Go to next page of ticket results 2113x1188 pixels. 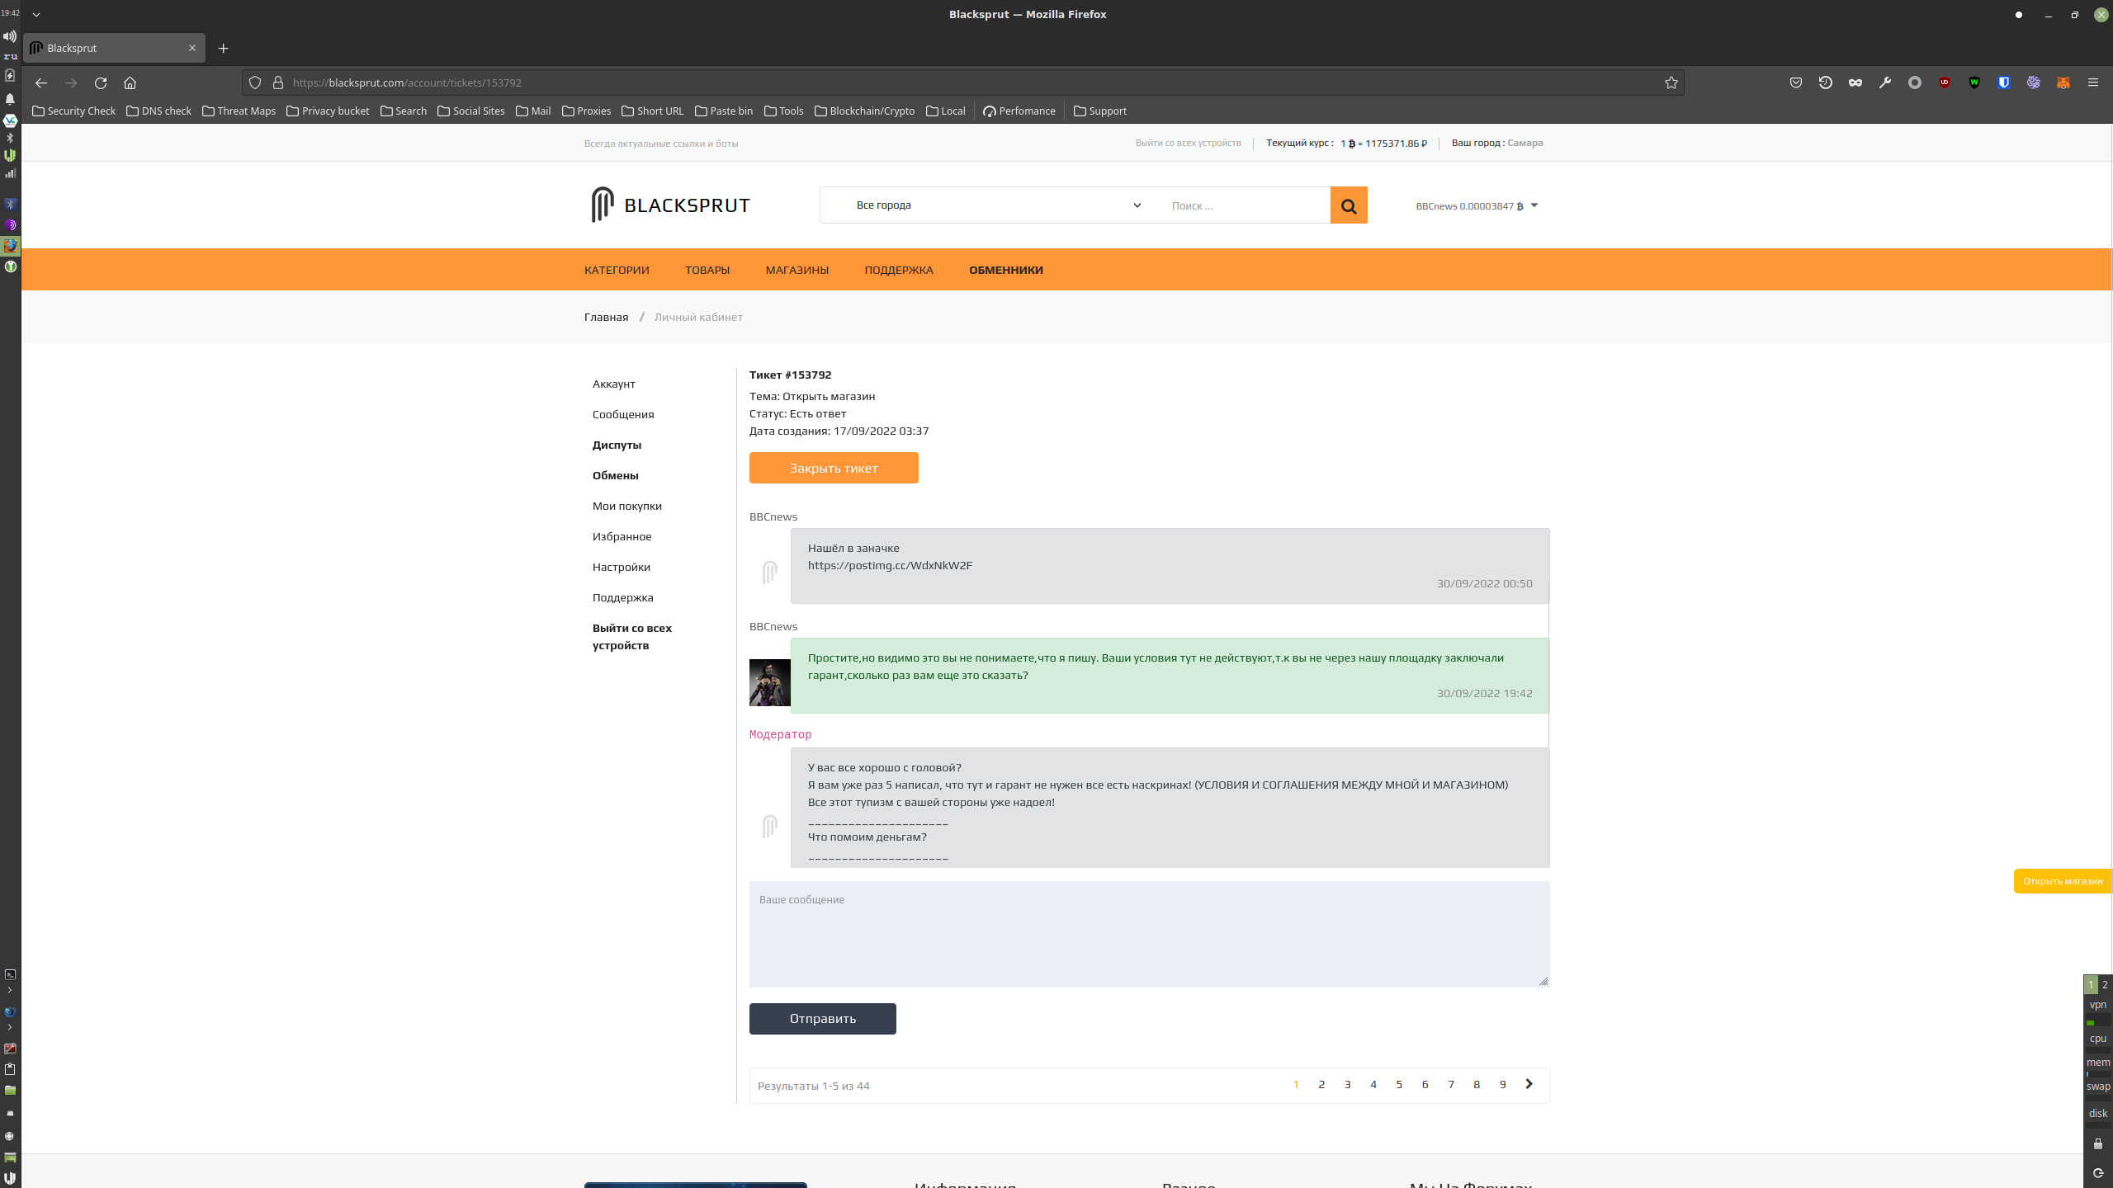coord(1529,1084)
